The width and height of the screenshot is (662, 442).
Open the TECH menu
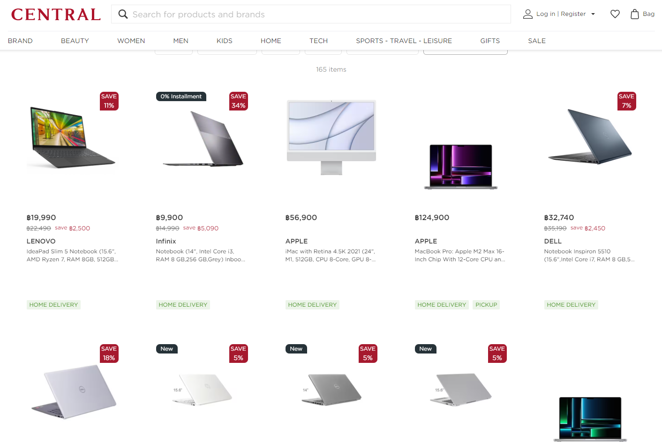coord(318,41)
